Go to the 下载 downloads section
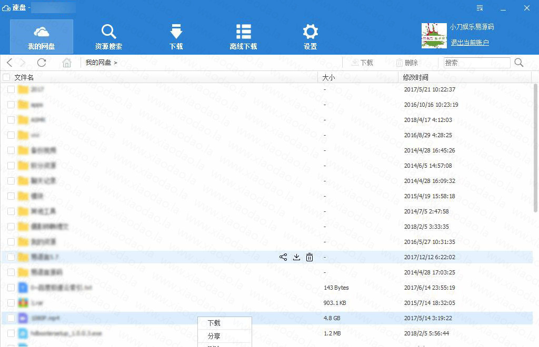 (176, 36)
